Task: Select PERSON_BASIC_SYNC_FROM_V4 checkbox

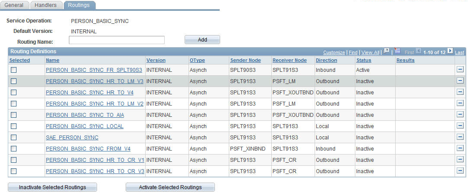Action: click(14, 148)
